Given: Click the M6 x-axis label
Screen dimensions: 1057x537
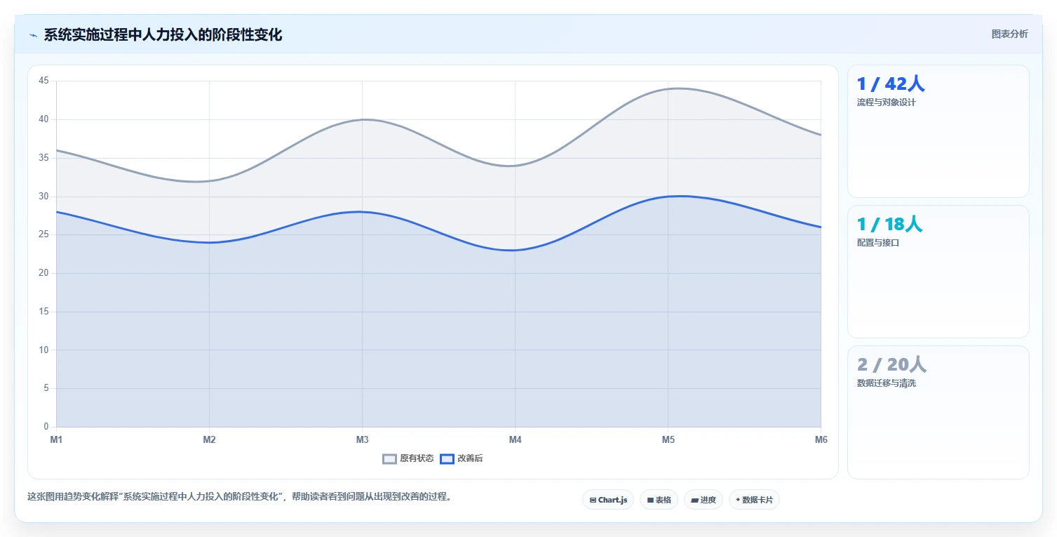Looking at the screenshot, I should (821, 440).
